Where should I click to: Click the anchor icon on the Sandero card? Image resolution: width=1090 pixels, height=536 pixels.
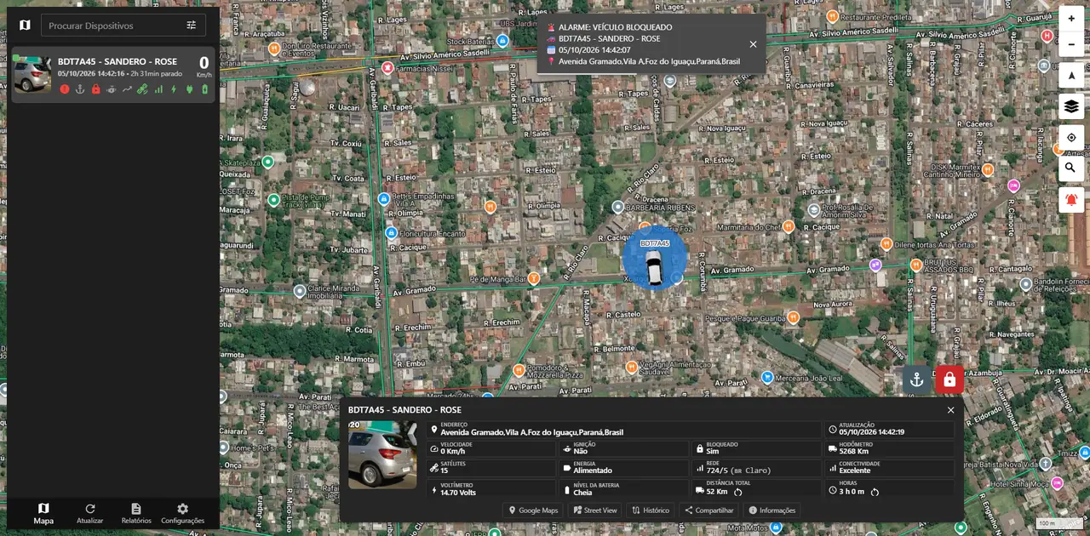click(80, 89)
